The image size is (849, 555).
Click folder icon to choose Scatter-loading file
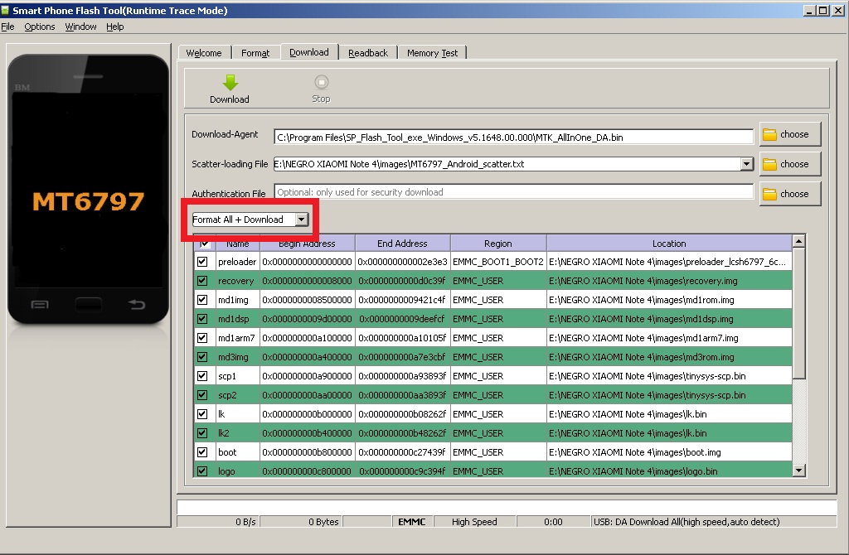(770, 164)
